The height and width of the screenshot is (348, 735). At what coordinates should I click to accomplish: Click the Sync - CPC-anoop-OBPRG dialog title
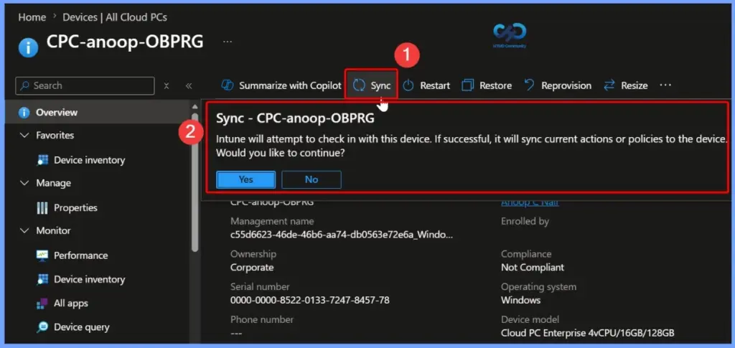coord(295,118)
